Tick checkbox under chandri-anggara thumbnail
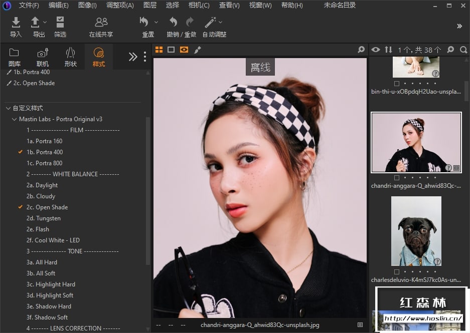The width and height of the screenshot is (470, 333). [397, 178]
